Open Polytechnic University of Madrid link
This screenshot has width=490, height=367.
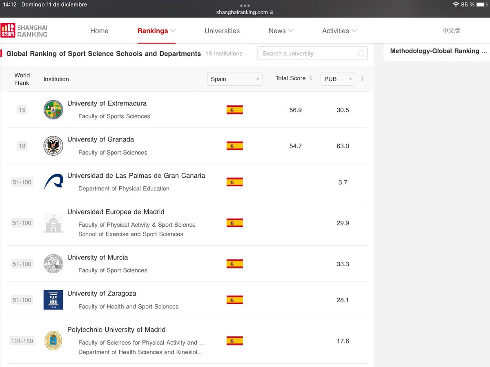[x=116, y=329]
